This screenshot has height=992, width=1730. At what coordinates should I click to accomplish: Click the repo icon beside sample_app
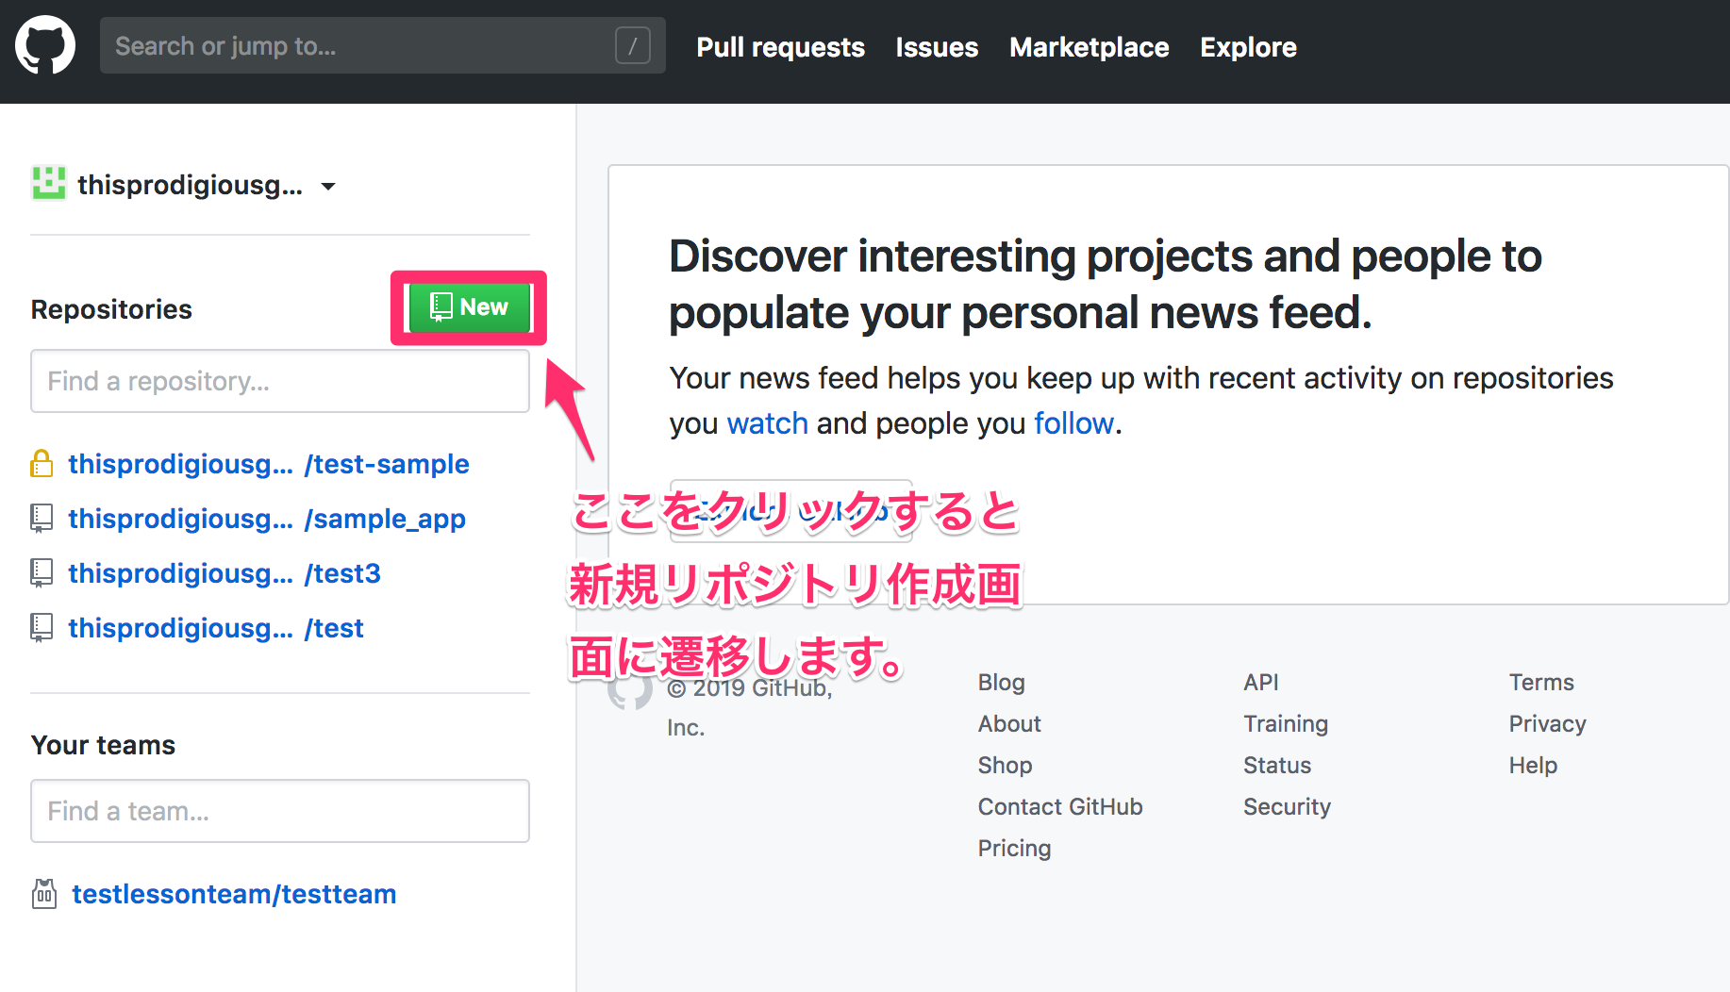(42, 518)
